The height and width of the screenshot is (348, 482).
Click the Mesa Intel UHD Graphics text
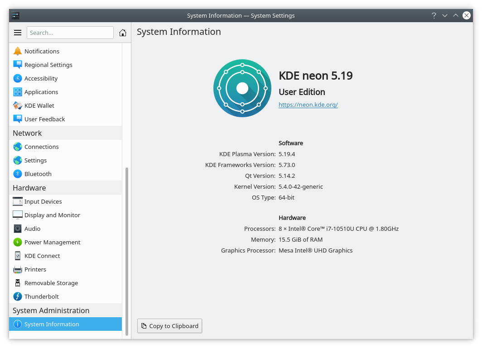click(x=315, y=251)
